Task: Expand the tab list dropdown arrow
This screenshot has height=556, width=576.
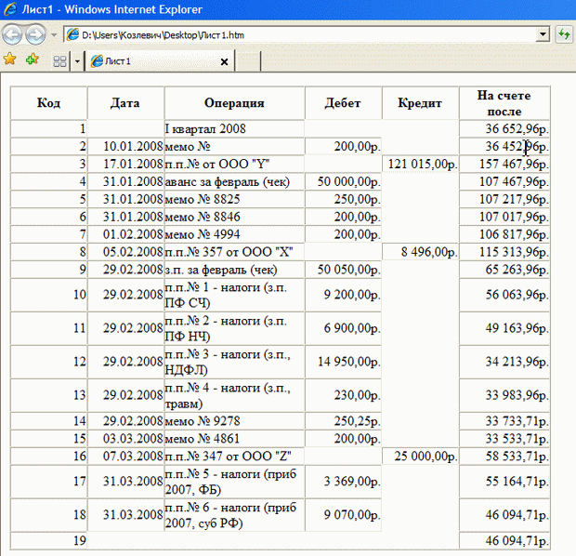Action: [77, 61]
